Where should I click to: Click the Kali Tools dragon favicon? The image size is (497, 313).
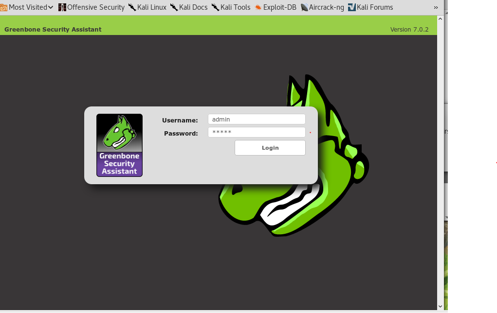216,7
